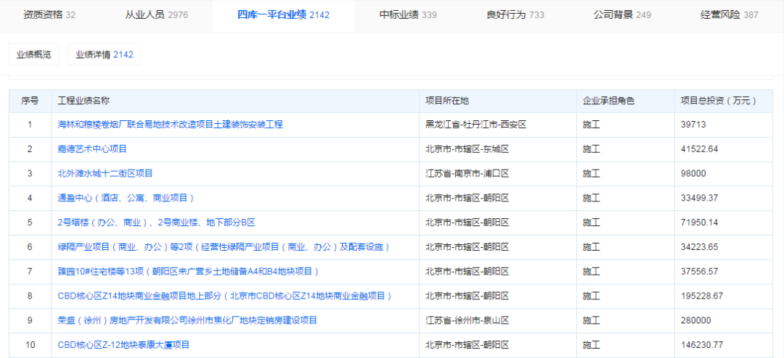View the 经营风险 387 tab
This screenshot has height=358, width=784.
(x=729, y=15)
